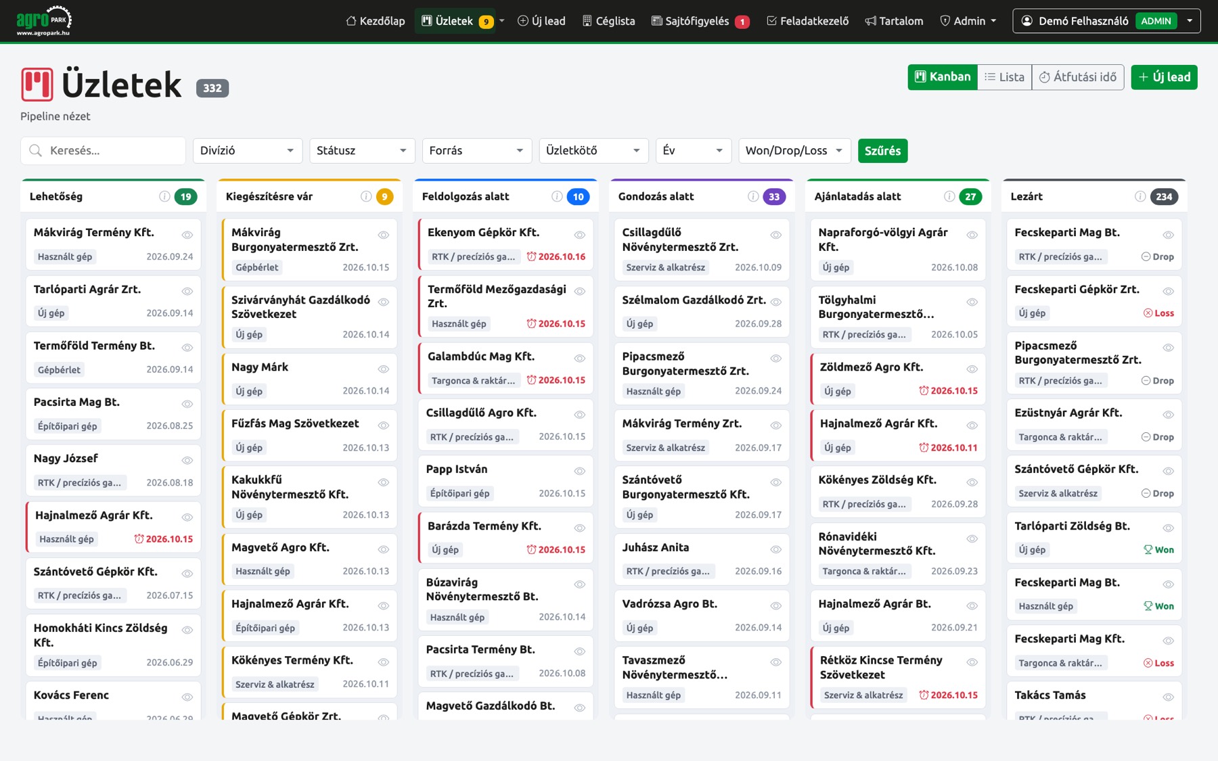Open Feladatkezelő from the navbar

click(x=807, y=21)
